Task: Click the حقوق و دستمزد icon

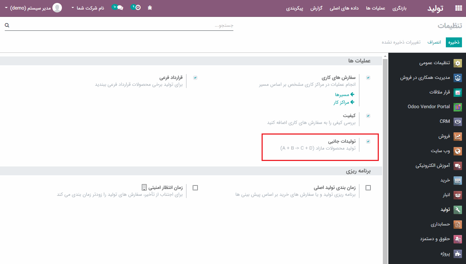Action: 458,239
